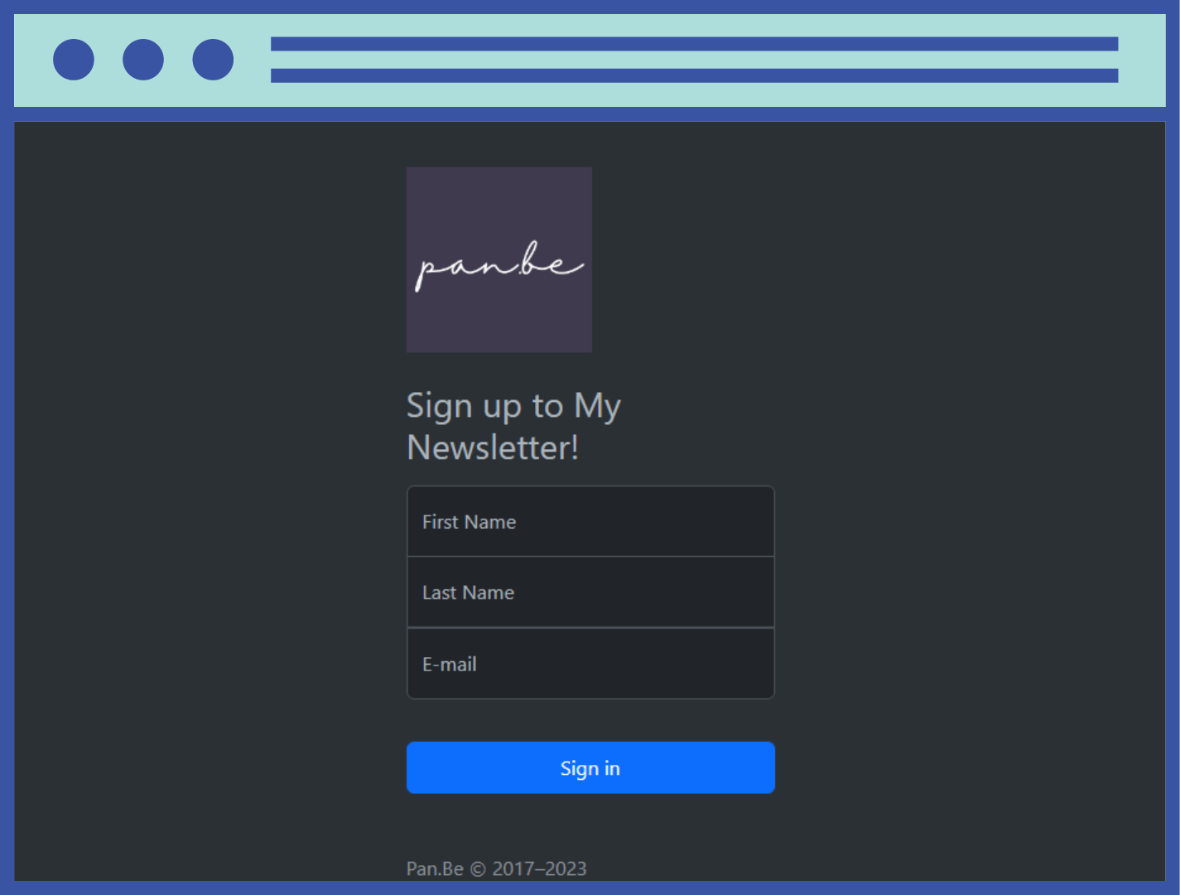Click the 'Sign in' label text
Image resolution: width=1180 pixels, height=895 pixels.
[x=590, y=768]
